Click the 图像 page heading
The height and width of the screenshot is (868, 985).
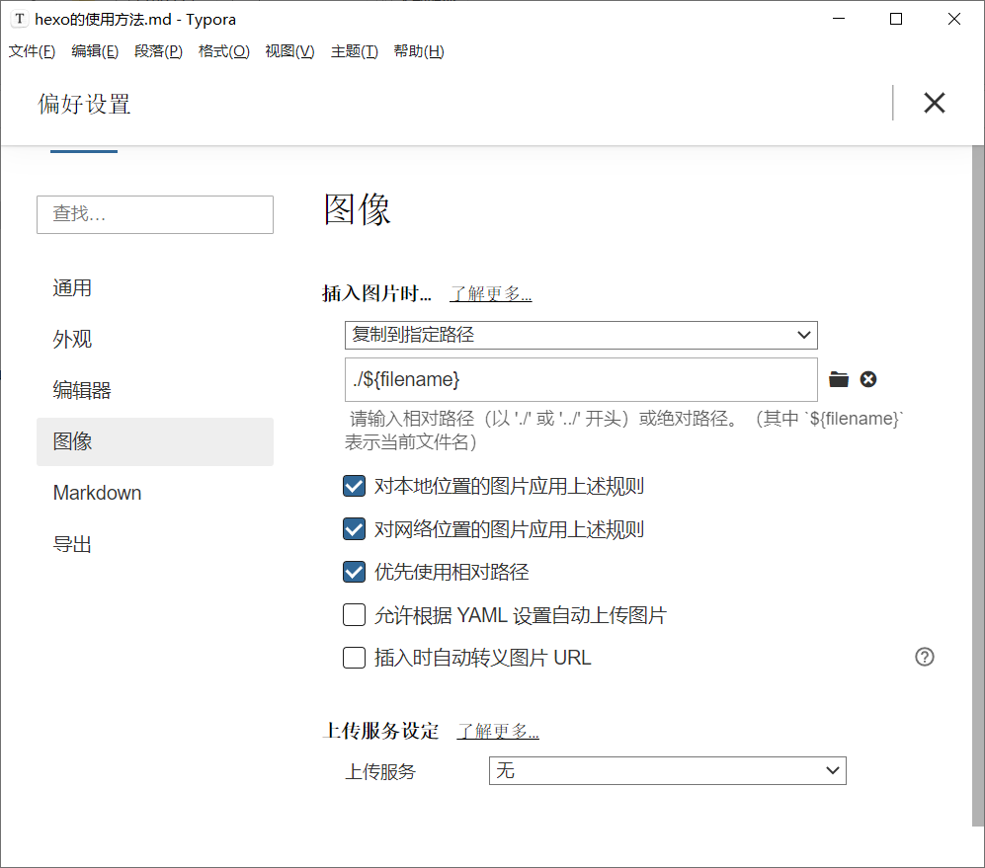(357, 209)
